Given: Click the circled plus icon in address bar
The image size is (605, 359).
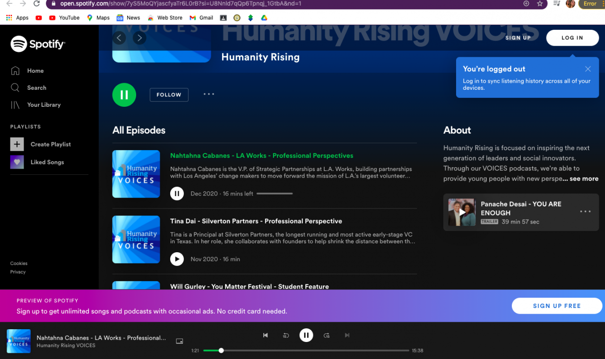Looking at the screenshot, I should (x=526, y=4).
